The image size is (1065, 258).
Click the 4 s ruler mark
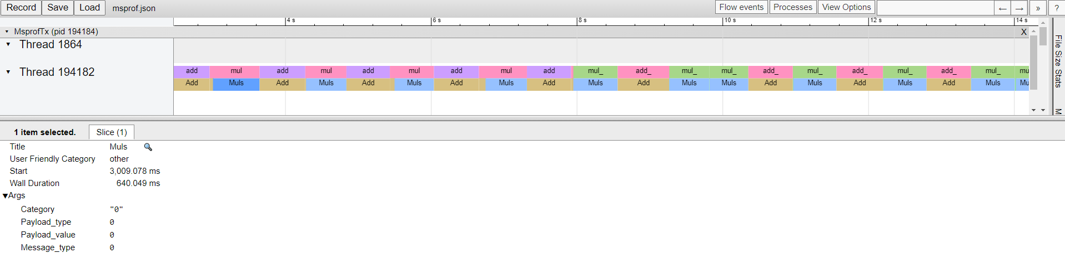tap(291, 20)
